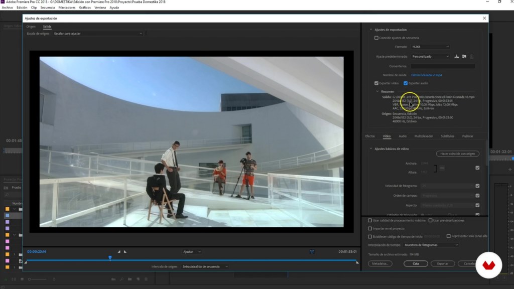
Task: Open the Marcadores menu
Action: point(67,8)
